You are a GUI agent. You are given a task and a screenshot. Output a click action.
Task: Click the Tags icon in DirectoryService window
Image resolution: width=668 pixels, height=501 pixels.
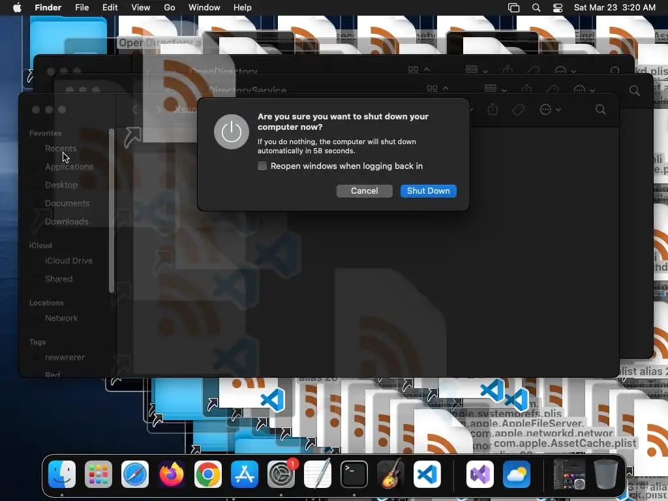553,88
